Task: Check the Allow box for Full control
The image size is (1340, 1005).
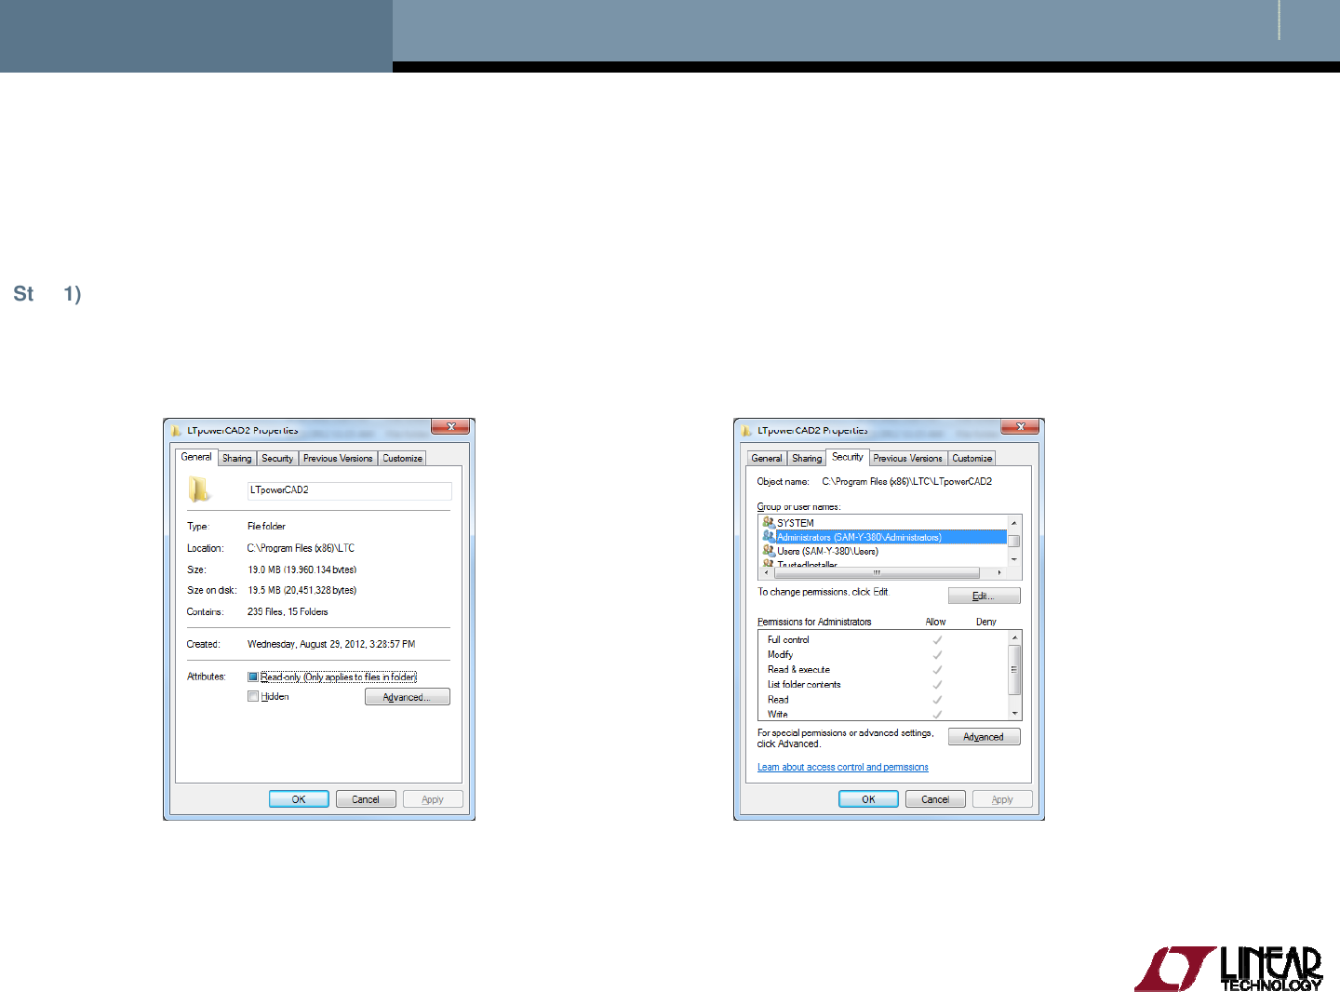Action: 937,639
